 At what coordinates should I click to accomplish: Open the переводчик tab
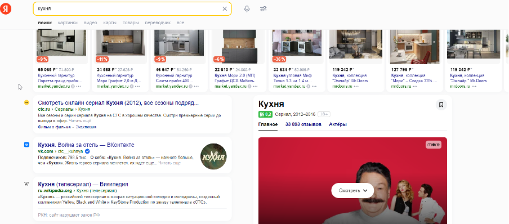pos(158,23)
